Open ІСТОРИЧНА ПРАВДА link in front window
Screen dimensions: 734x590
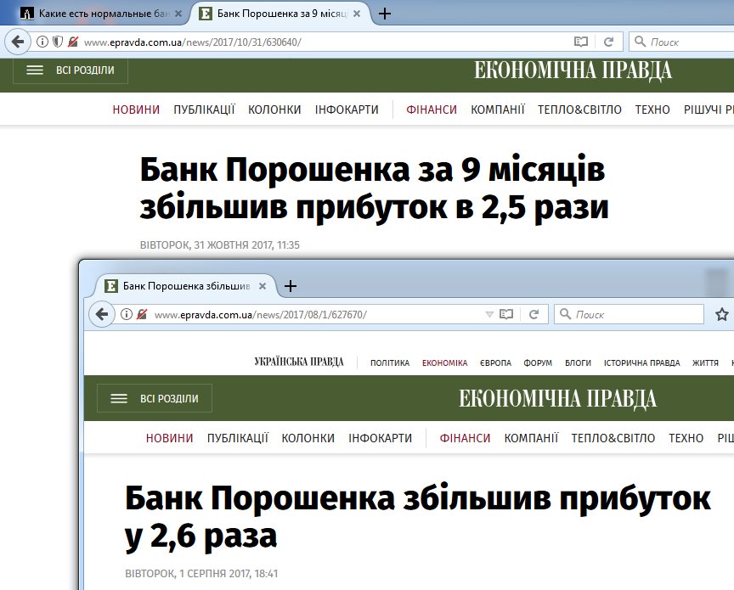pos(641,362)
